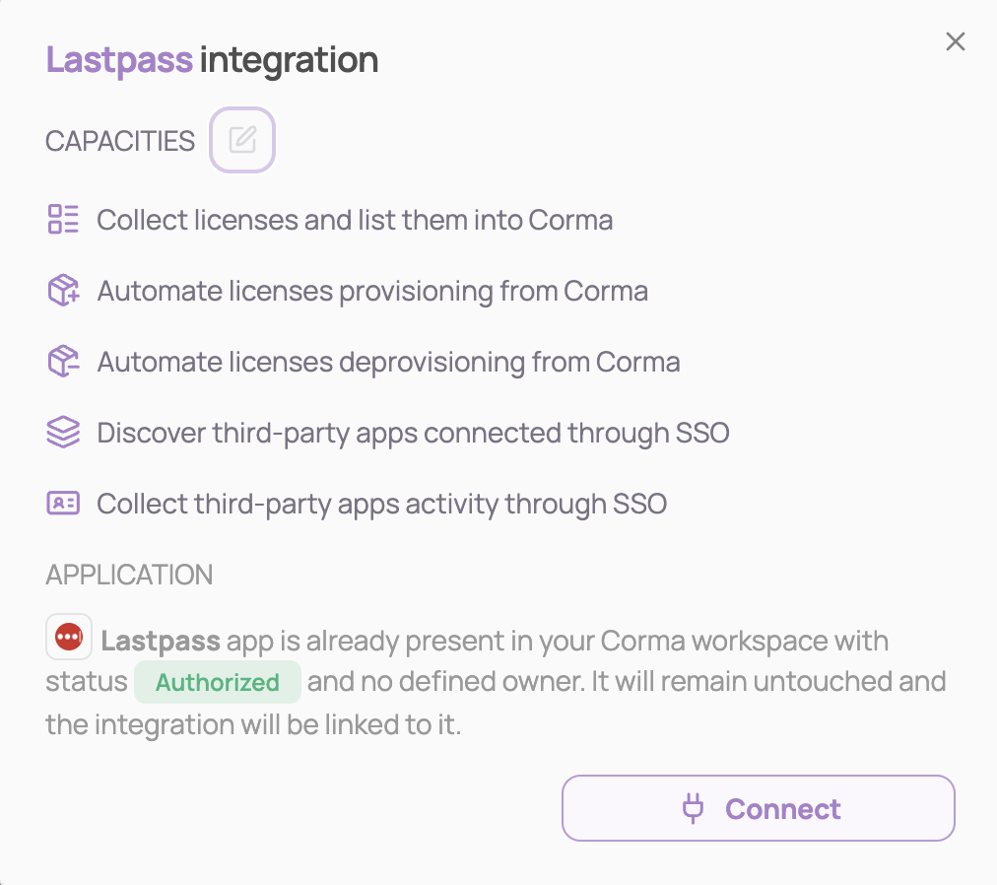Select "Automate licenses deprovisioning from Corma" text
Viewport: 997px width, 885px height.
coord(388,363)
